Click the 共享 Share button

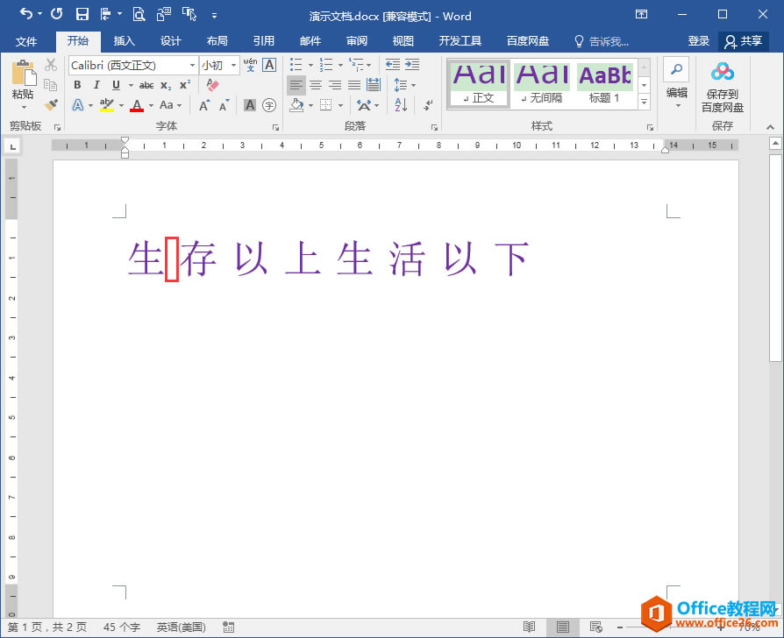(744, 41)
